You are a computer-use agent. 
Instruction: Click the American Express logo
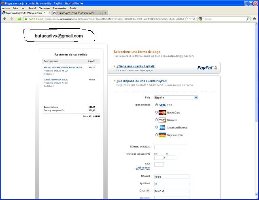(162, 127)
